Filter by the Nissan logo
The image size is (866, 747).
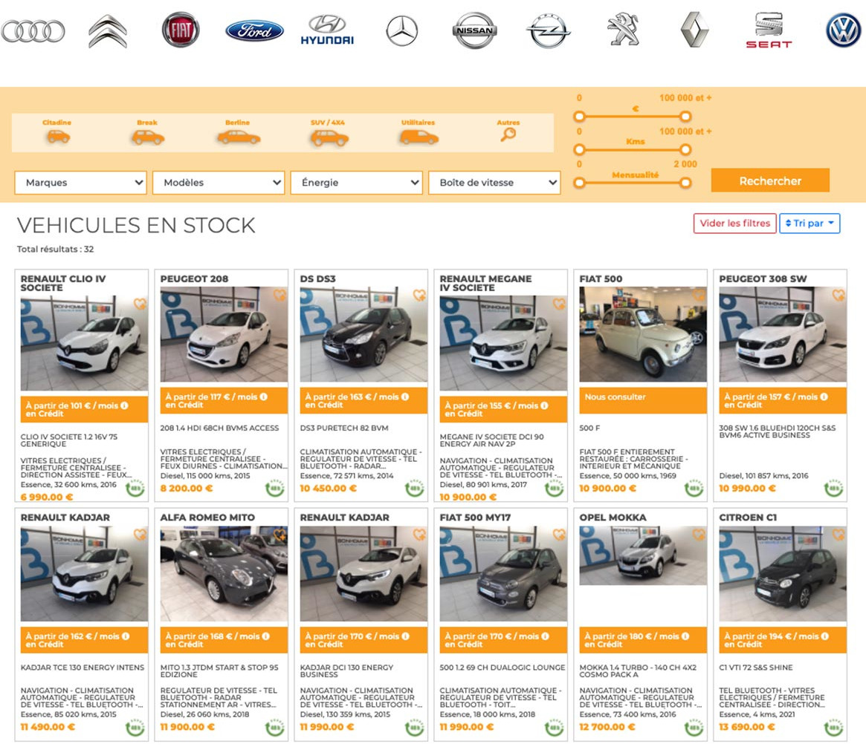[x=474, y=30]
